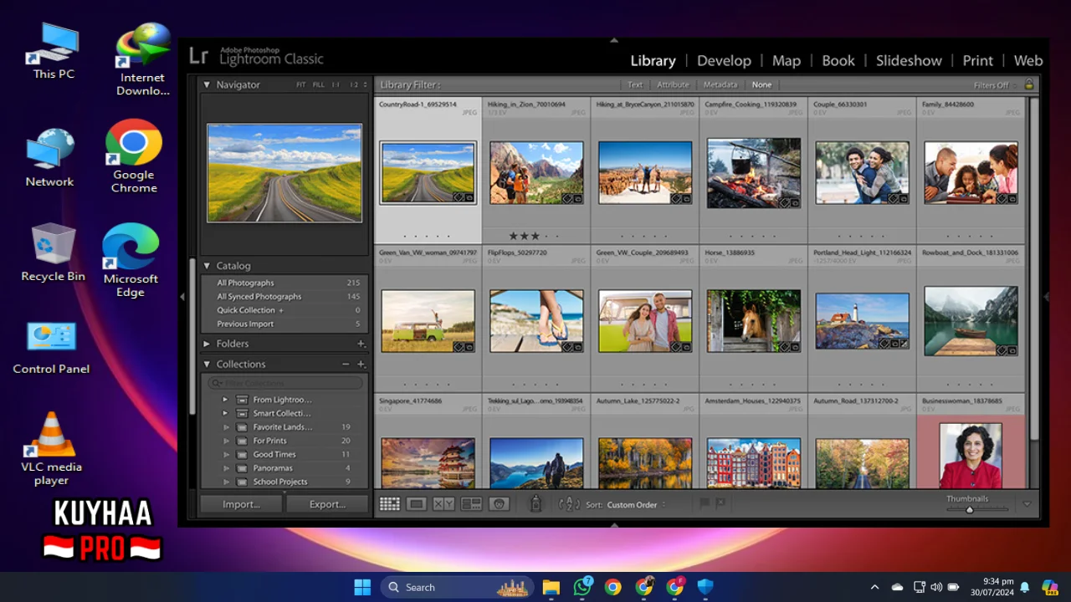Click the Import button
Screen dimensions: 1071x602
pyautogui.click(x=241, y=504)
